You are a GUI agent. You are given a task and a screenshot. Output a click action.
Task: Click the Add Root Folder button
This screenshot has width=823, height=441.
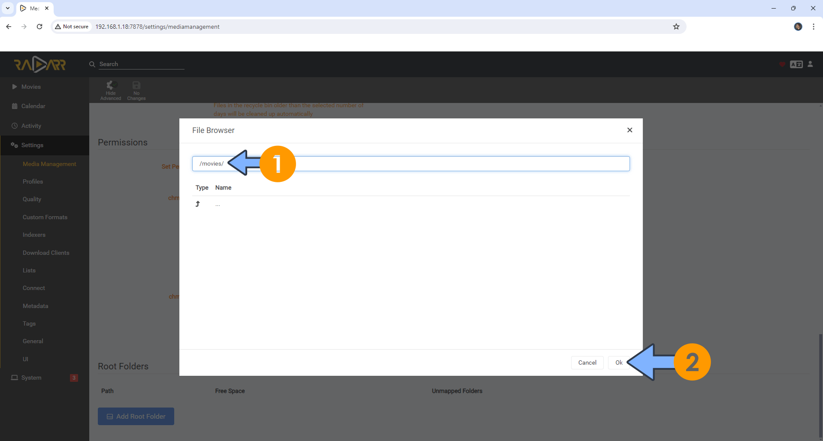pos(136,416)
